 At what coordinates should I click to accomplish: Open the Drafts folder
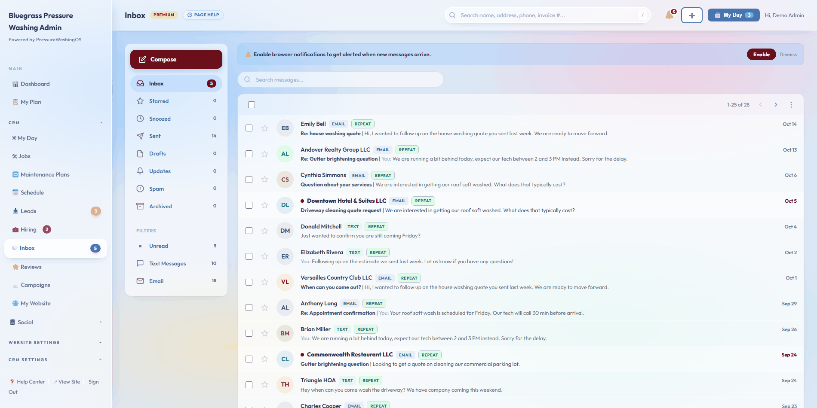coord(176,153)
